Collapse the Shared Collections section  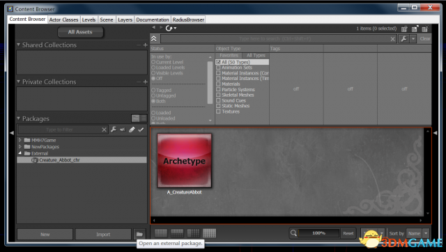(19, 45)
